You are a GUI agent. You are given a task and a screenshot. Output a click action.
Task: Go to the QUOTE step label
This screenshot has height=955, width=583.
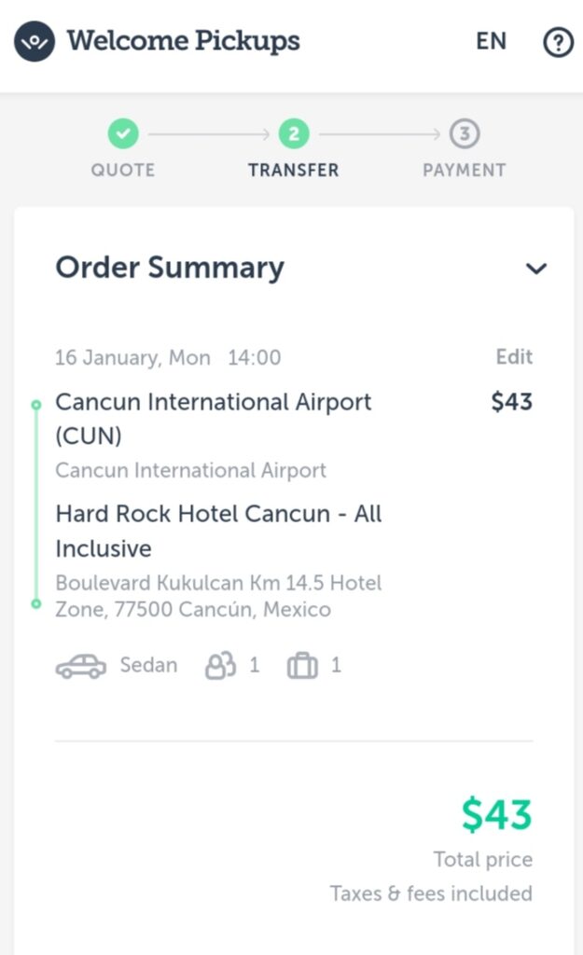point(123,170)
